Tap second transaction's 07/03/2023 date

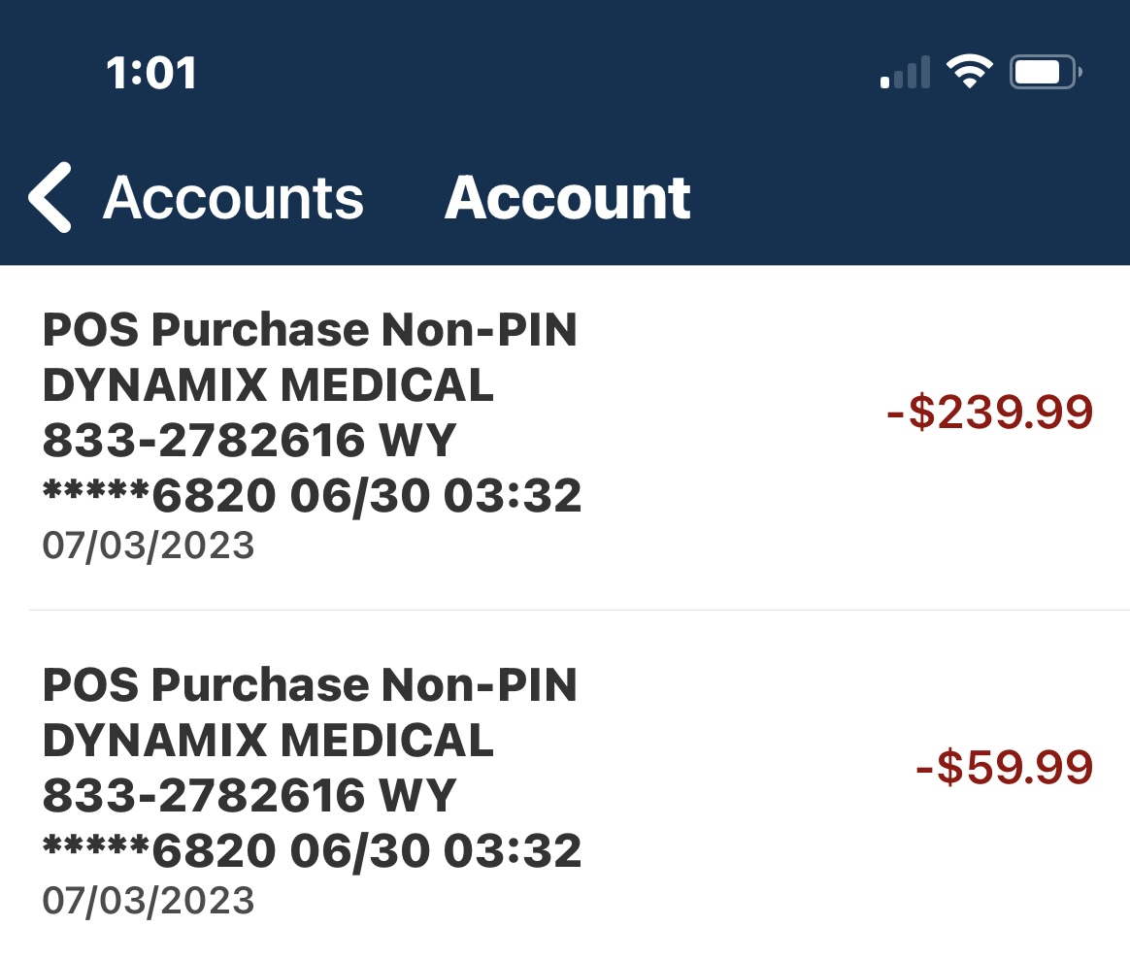[x=149, y=901]
